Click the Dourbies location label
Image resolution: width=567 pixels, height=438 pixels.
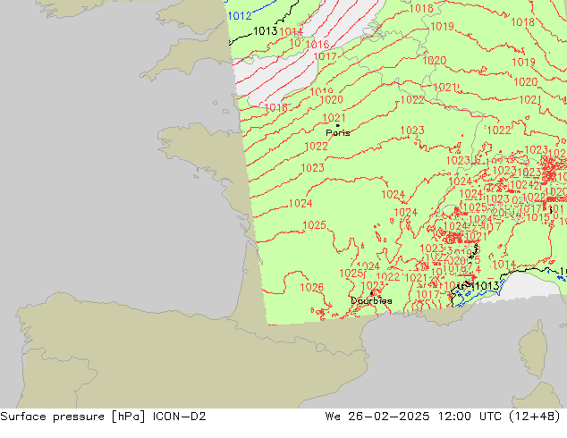click(371, 300)
